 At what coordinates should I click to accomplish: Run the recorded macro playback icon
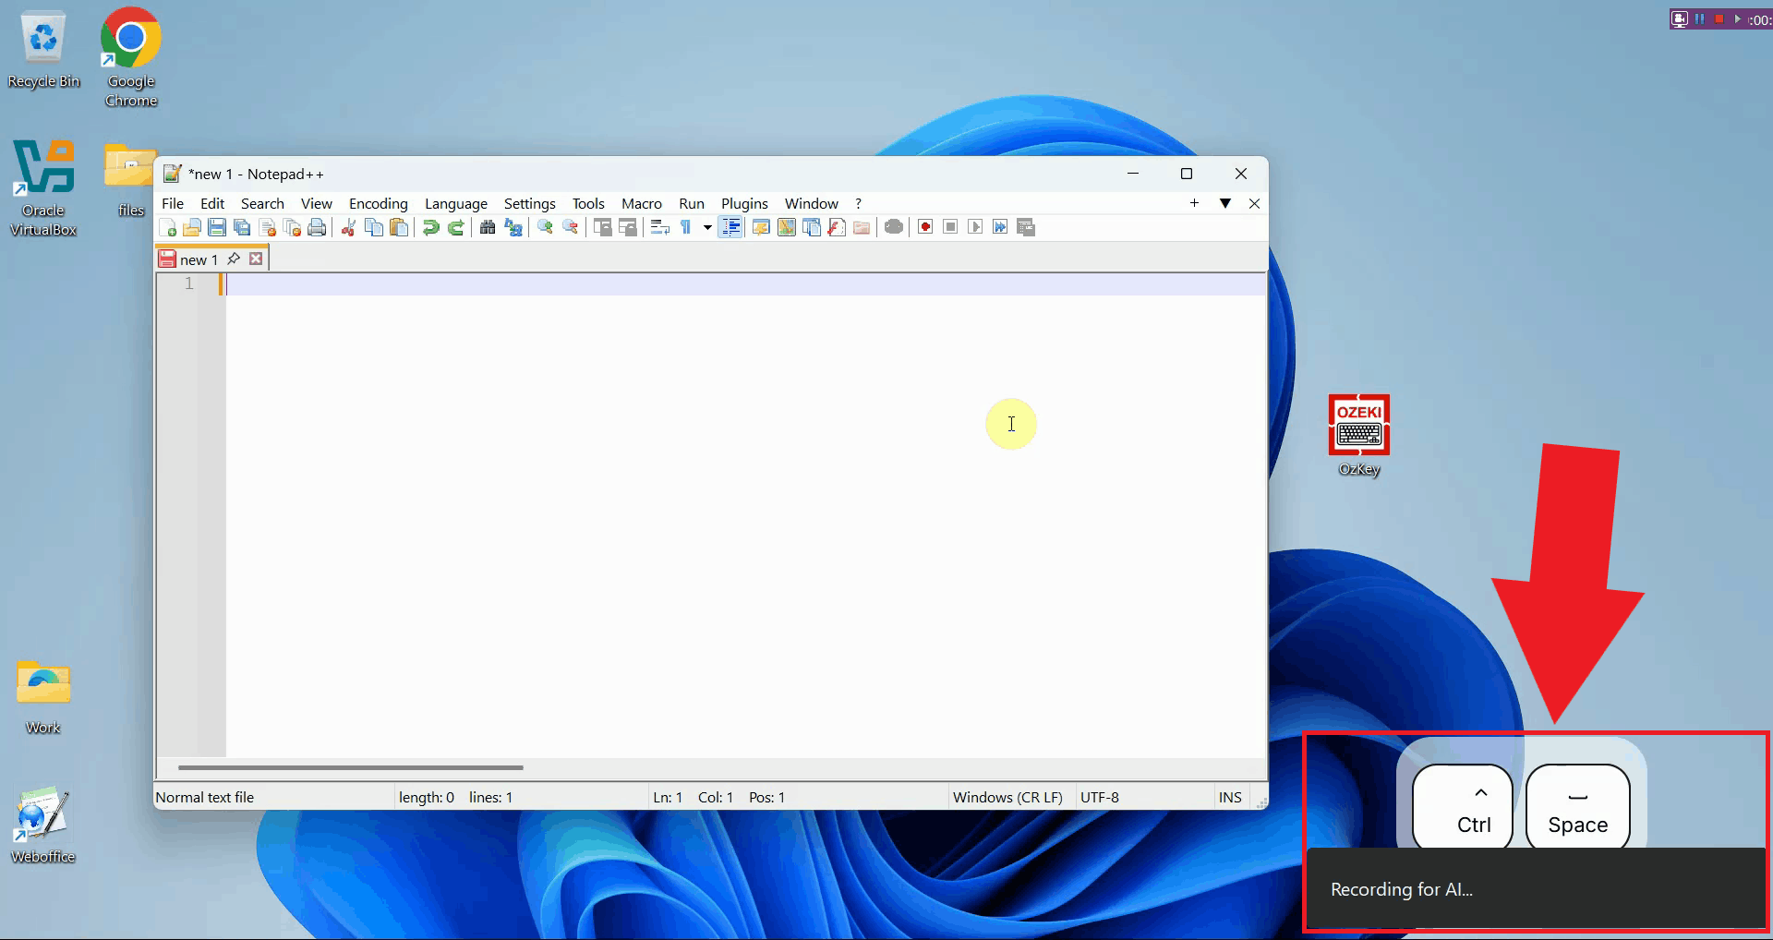975,227
